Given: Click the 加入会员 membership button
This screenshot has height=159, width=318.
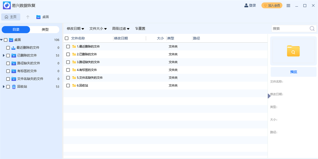Looking at the screenshot, I should pos(272,5).
